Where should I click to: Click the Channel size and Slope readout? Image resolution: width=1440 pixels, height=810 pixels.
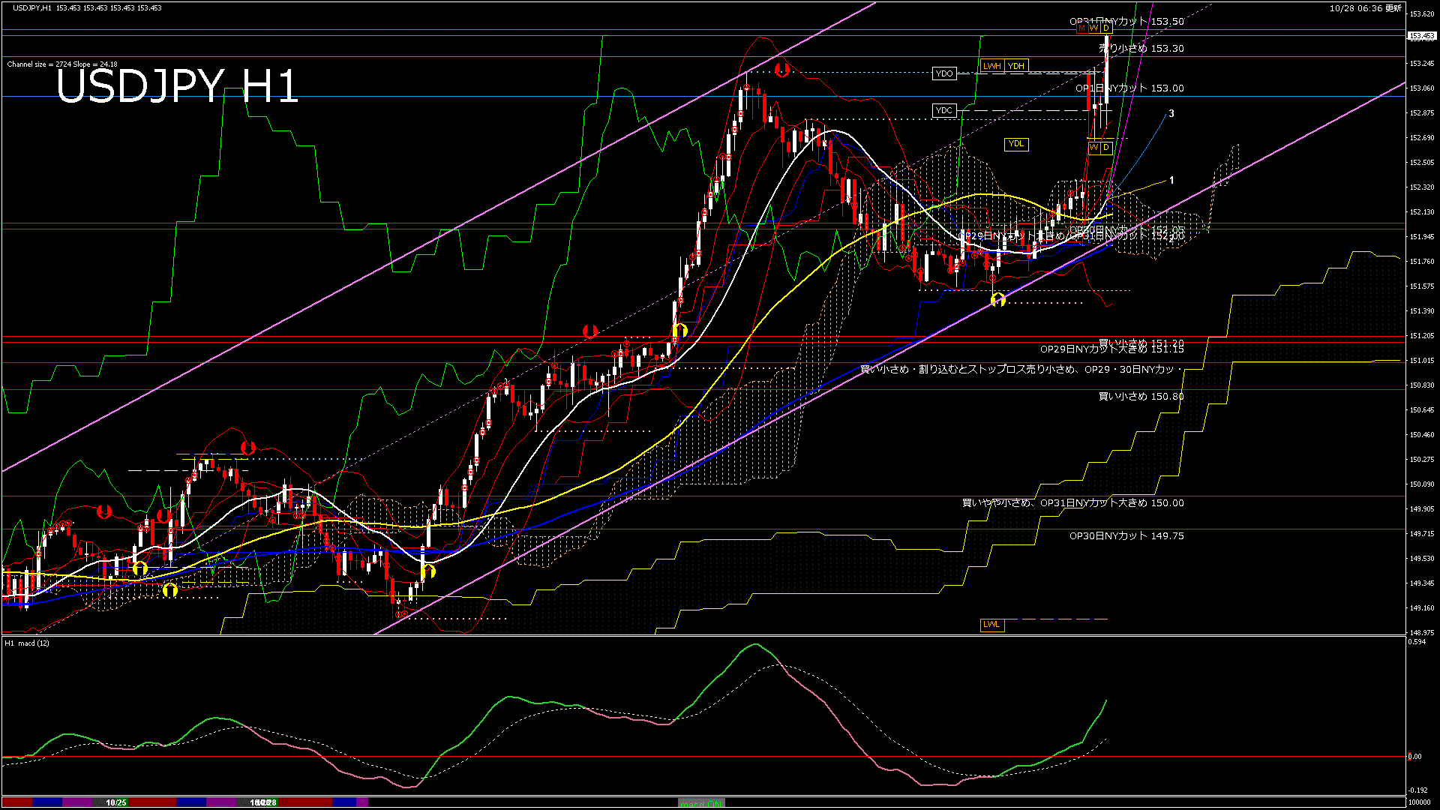click(62, 64)
